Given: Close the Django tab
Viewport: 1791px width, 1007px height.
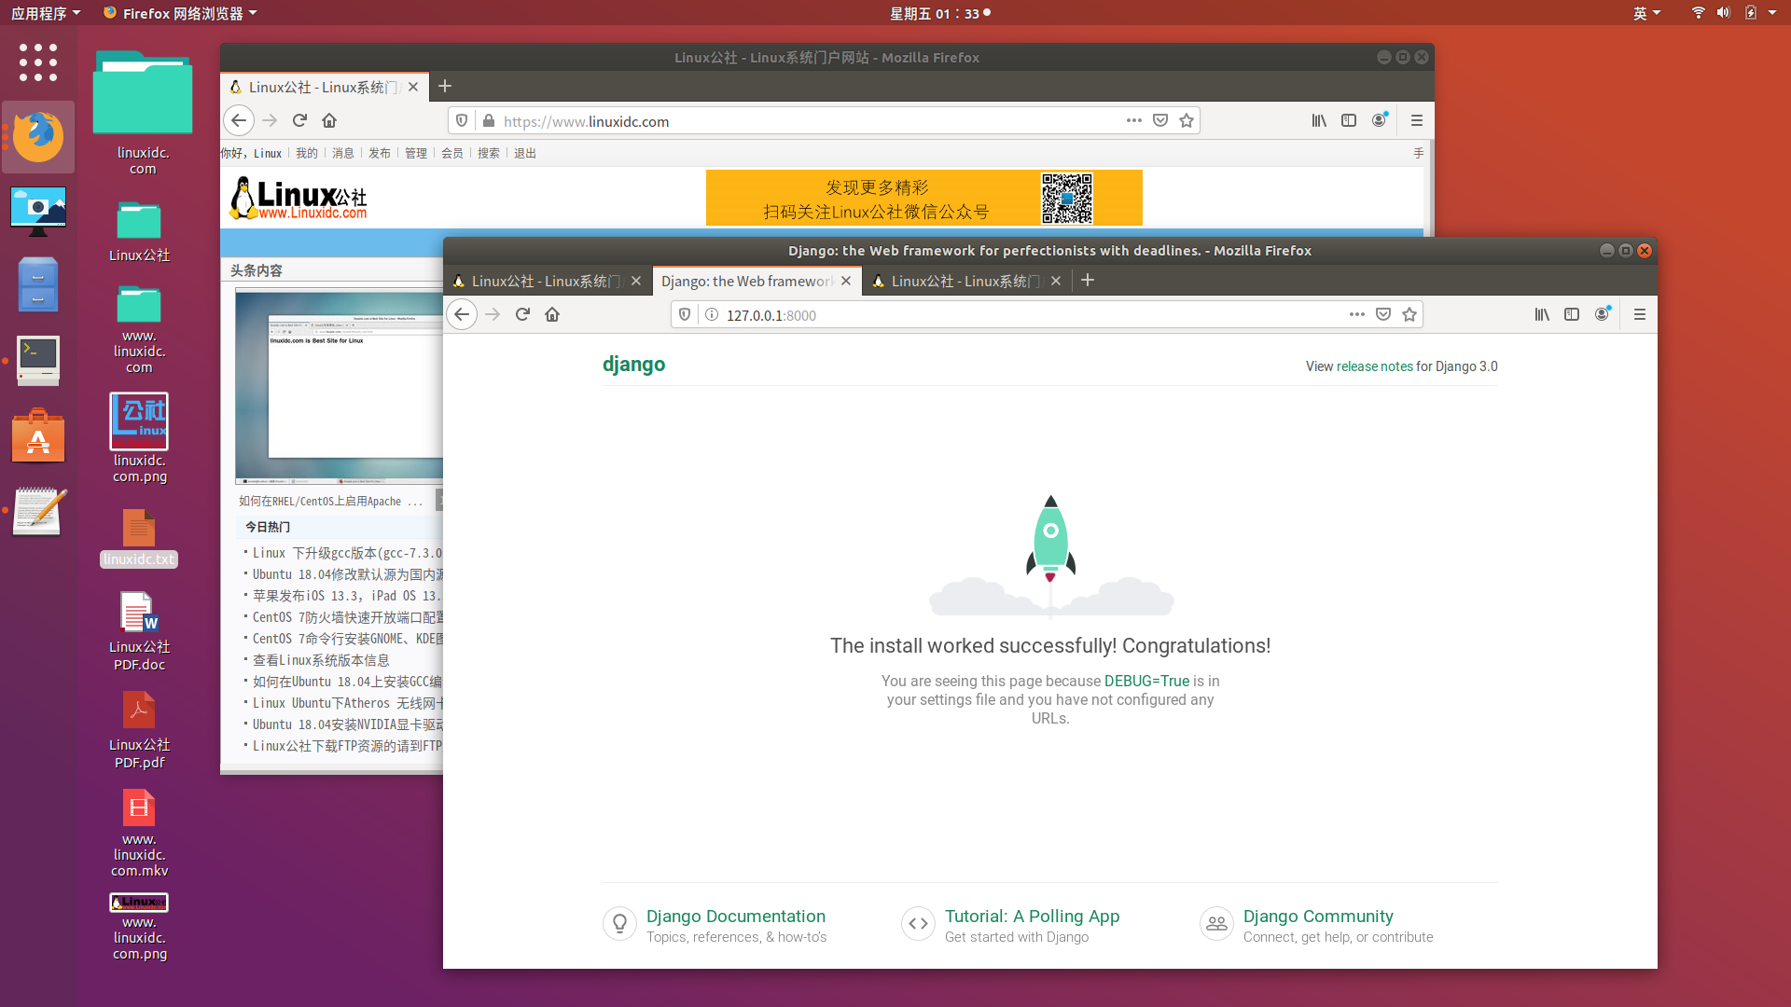Looking at the screenshot, I should [846, 282].
